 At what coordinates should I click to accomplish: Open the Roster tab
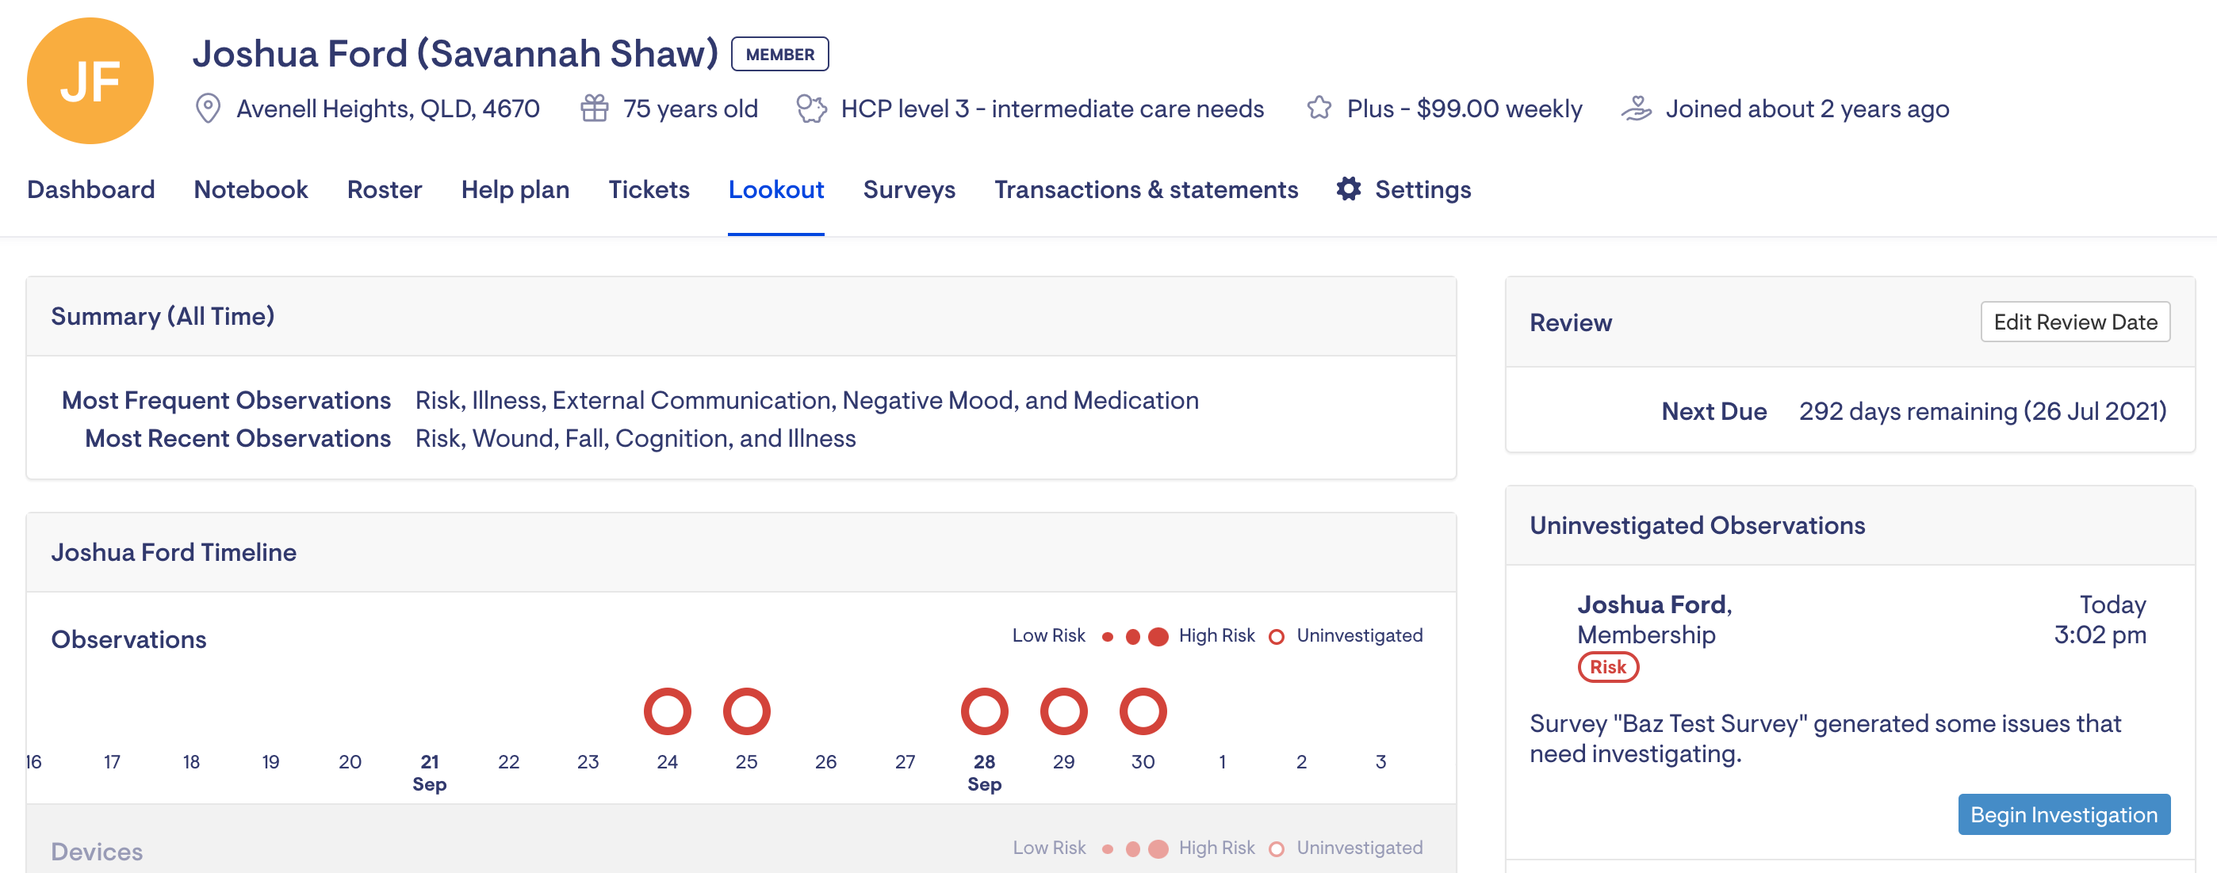[385, 189]
